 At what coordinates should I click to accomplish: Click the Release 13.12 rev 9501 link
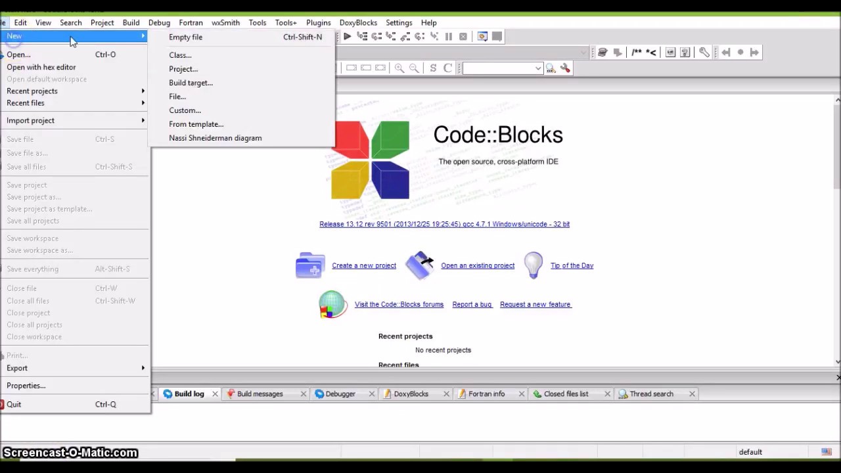(444, 224)
